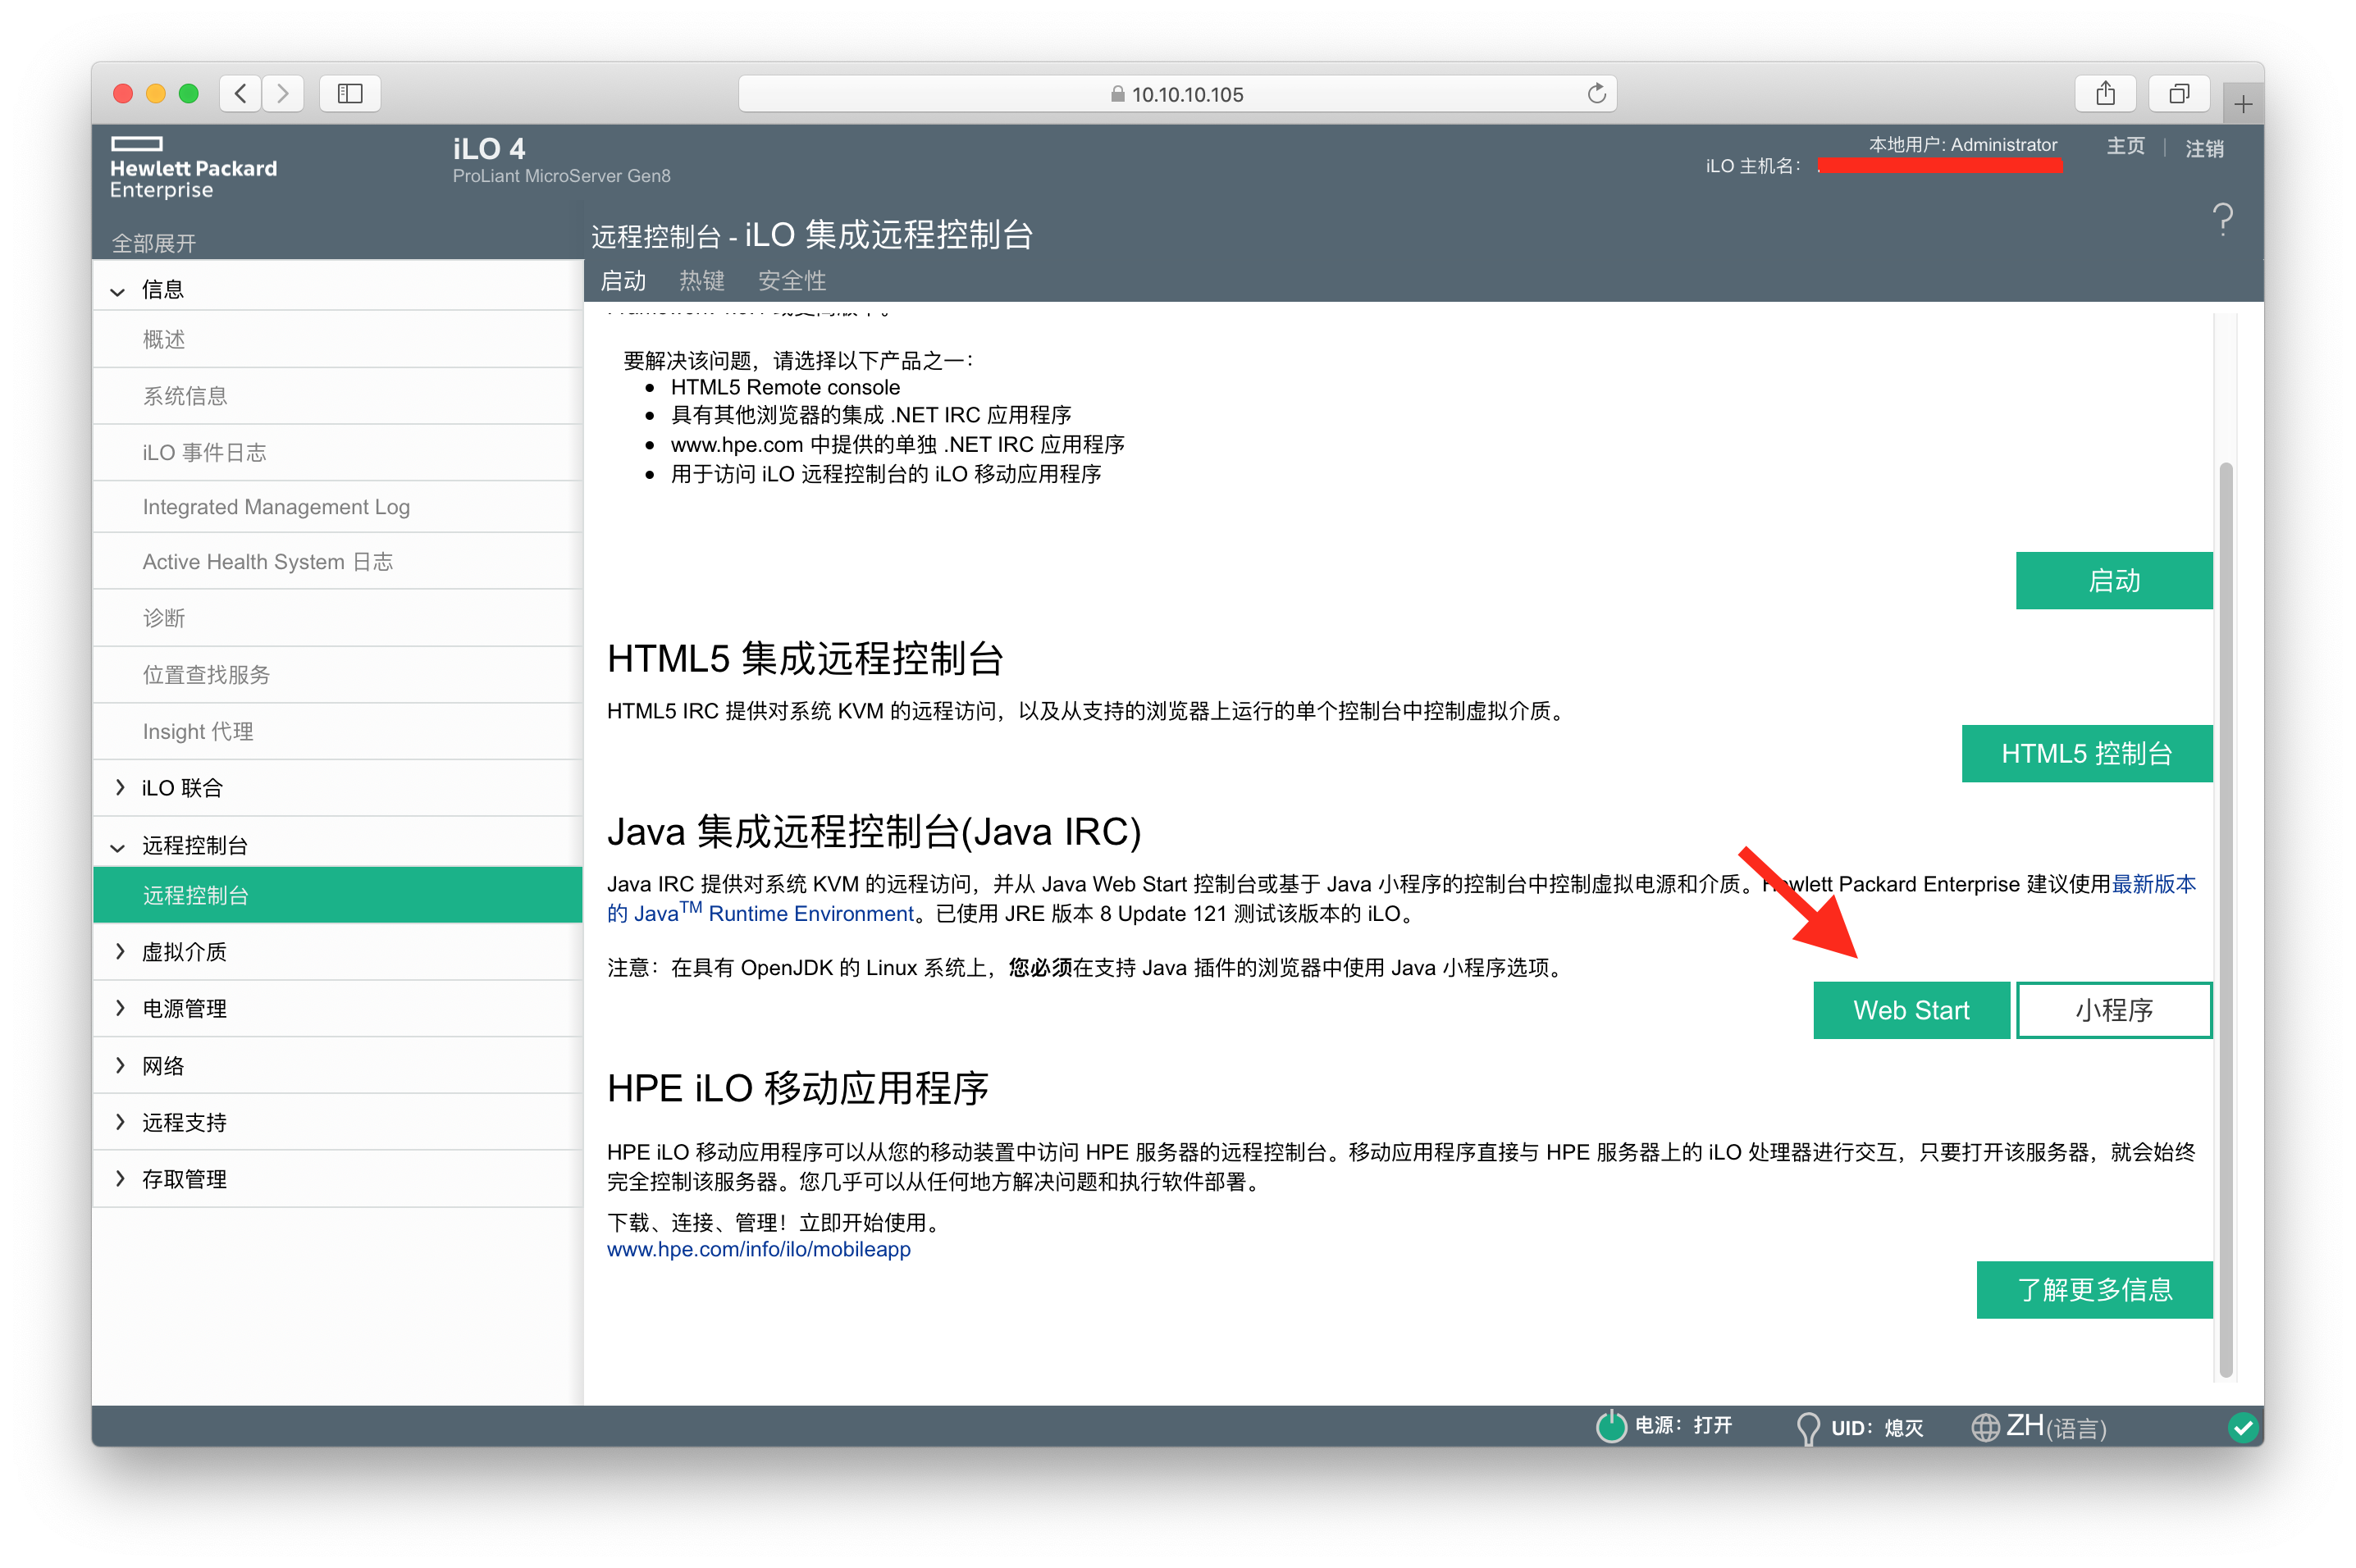The image size is (2356, 1568).
Task: Collapse the 信息 section chevron
Action: (x=118, y=291)
